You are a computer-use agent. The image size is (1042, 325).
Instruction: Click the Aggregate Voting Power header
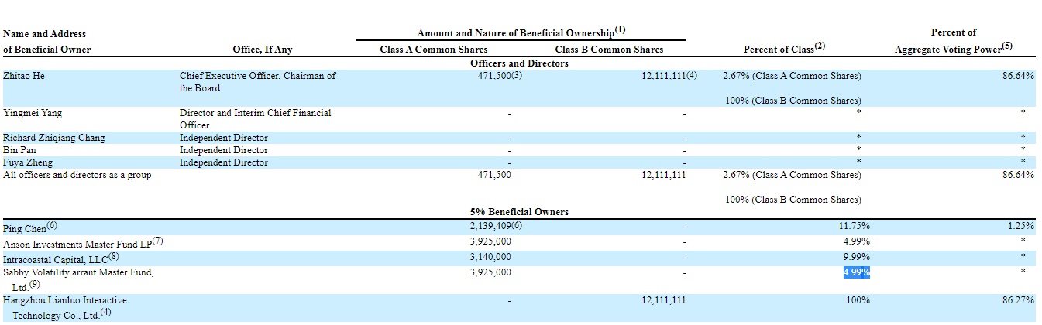click(953, 49)
